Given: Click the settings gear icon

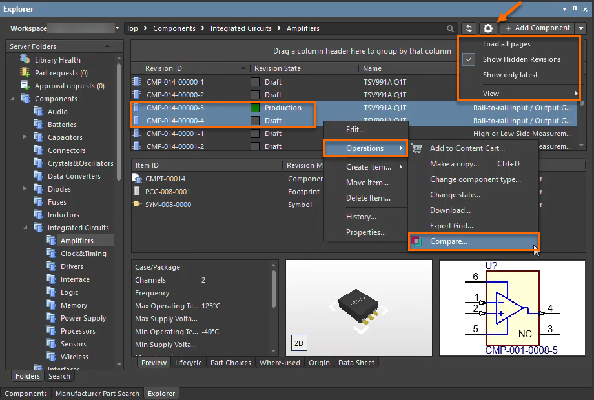Looking at the screenshot, I should click(488, 28).
